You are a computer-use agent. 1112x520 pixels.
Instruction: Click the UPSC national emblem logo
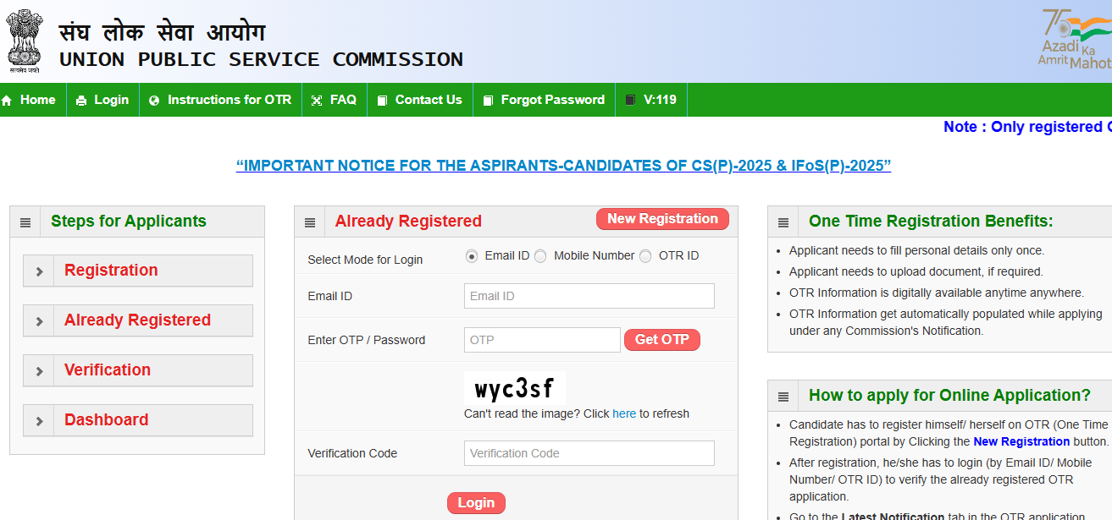[x=25, y=39]
